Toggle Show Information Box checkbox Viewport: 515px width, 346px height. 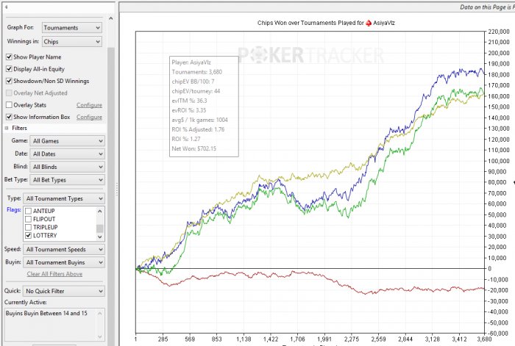9,117
